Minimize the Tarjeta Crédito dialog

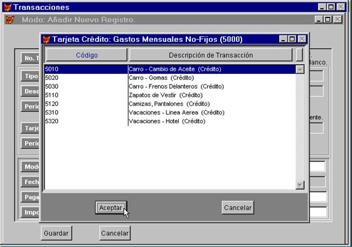pos(284,39)
